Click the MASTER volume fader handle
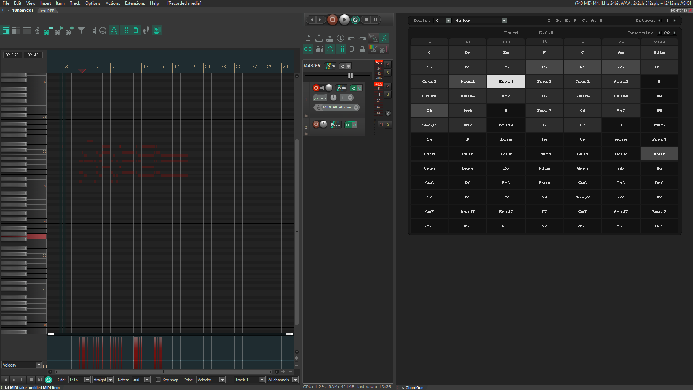Screen dimensions: 693x390 [350, 75]
